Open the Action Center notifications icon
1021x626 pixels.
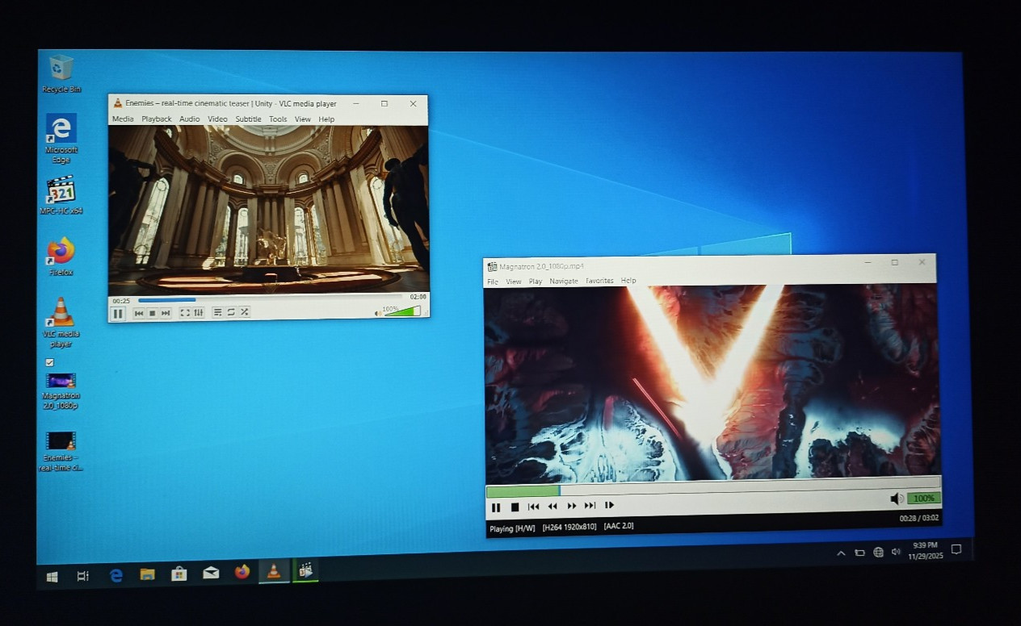[956, 549]
